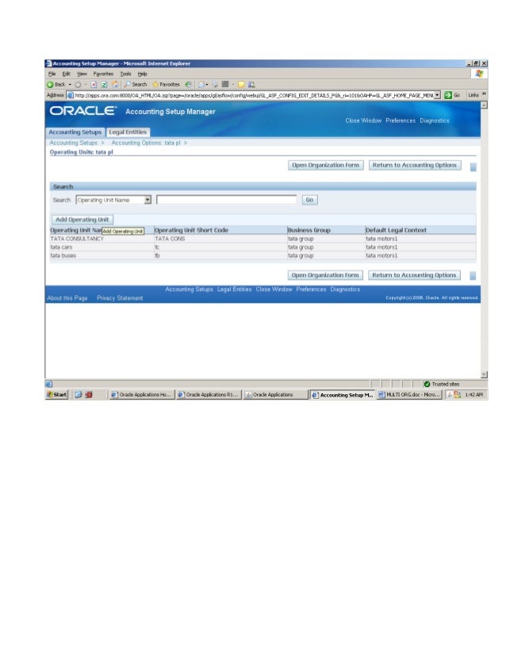Click bottom Return to Accounting Options button
Viewport: 506px width, 655px height.
[x=414, y=275]
